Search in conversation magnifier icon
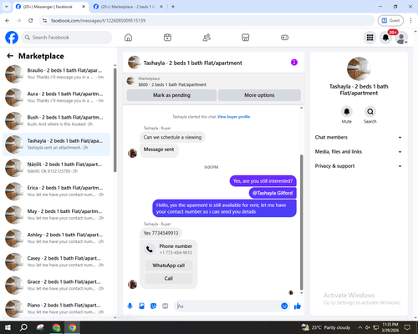The image size is (418, 334). tap(370, 112)
